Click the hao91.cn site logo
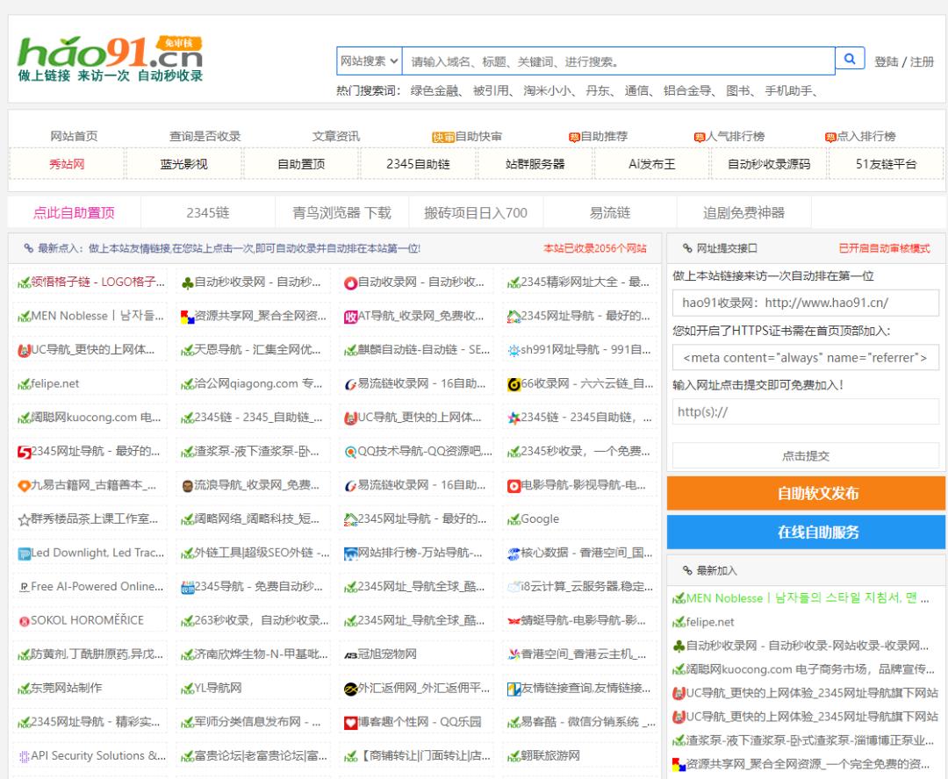The height and width of the screenshot is (779, 948). [x=111, y=59]
